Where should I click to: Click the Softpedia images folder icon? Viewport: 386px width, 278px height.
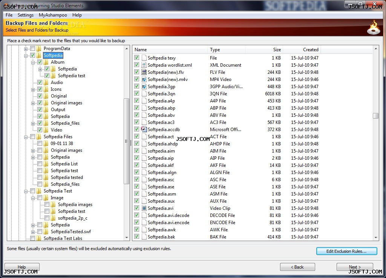[53, 205]
